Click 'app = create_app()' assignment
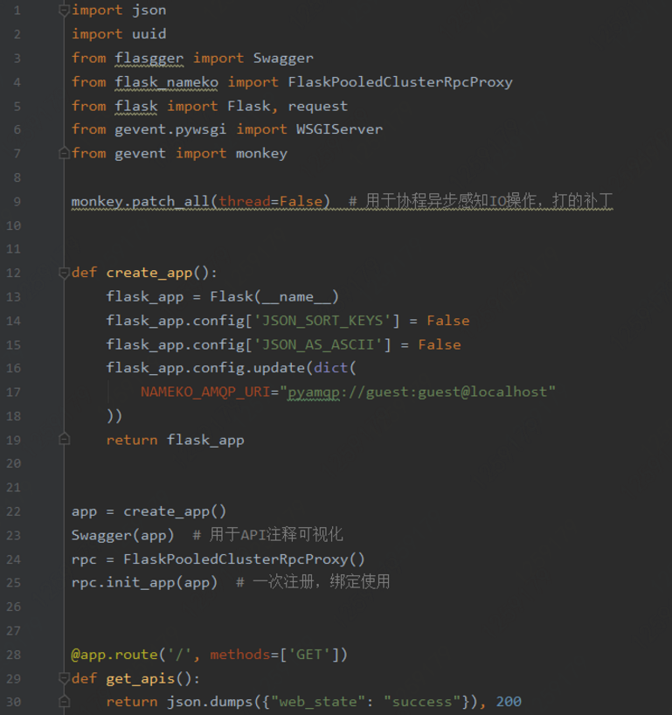This screenshot has width=672, height=715. (x=149, y=511)
